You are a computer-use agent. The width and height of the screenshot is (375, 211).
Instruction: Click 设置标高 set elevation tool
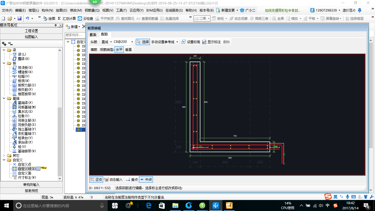[191, 42]
